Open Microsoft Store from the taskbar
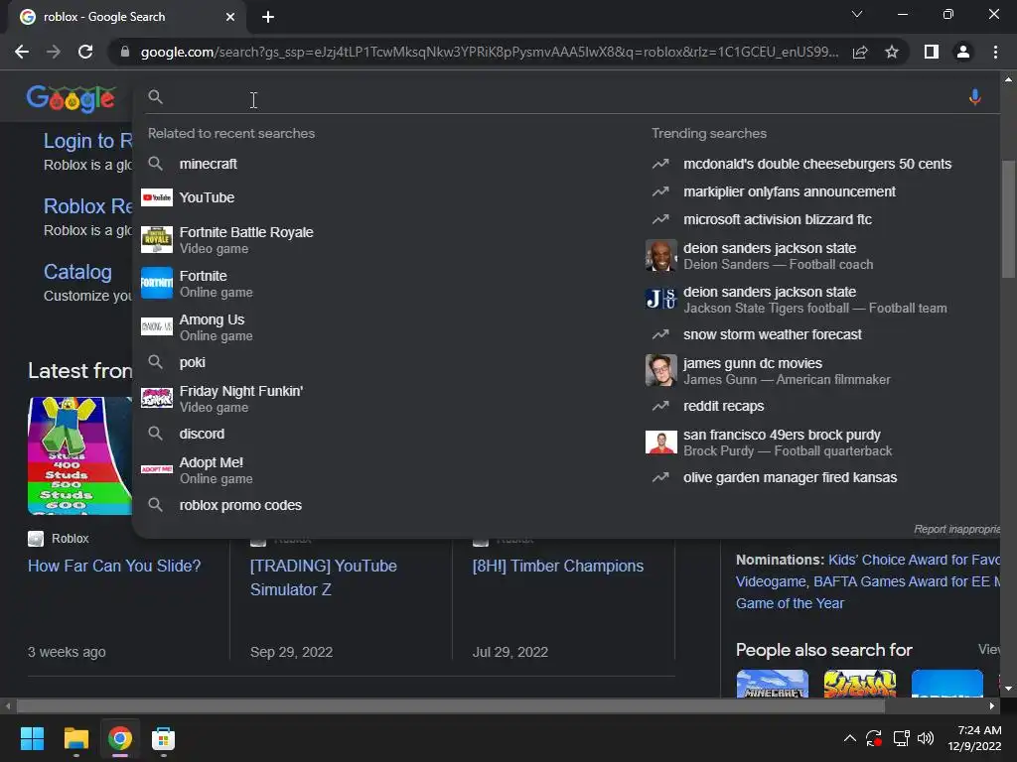The height and width of the screenshot is (762, 1017). [x=164, y=738]
